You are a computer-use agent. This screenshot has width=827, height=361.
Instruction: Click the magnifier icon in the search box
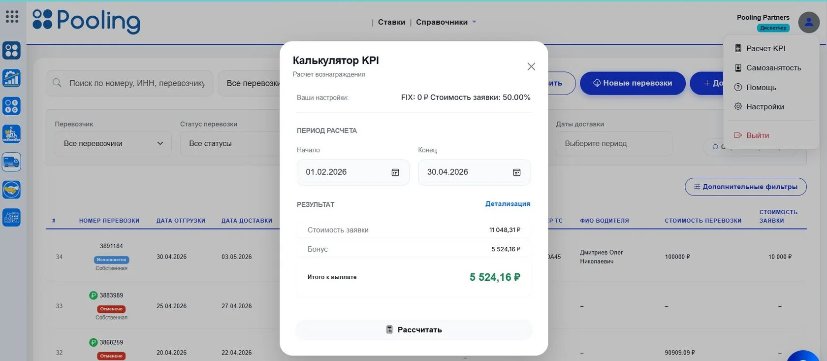57,83
